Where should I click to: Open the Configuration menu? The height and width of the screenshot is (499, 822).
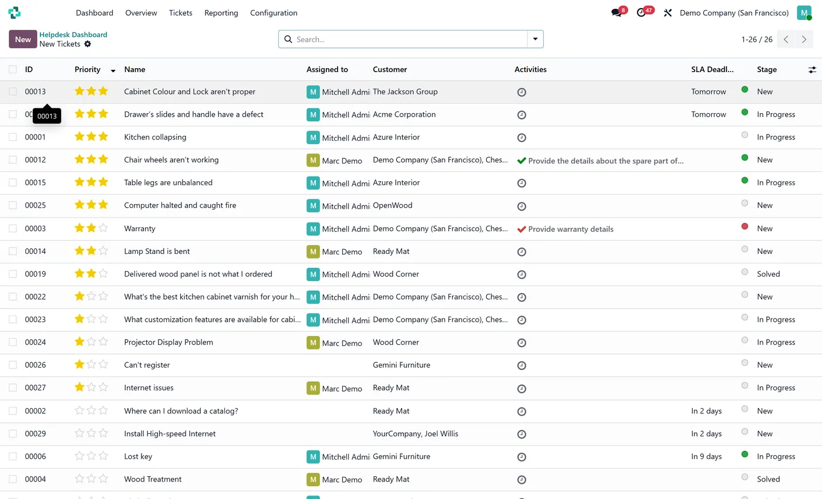click(274, 13)
